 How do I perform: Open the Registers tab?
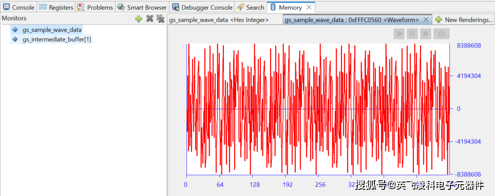click(x=55, y=7)
